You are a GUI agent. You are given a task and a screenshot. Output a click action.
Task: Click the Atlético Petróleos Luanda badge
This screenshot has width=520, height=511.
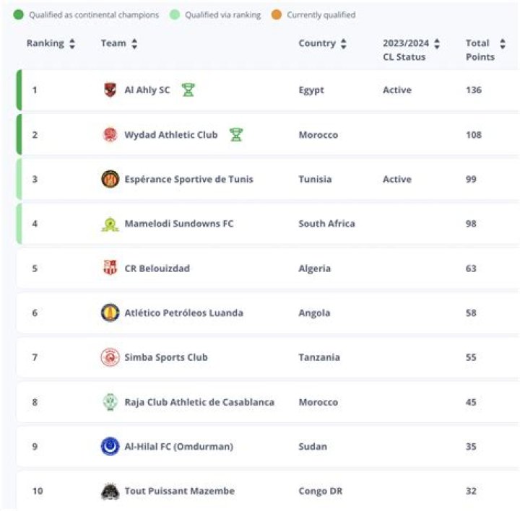[110, 313]
